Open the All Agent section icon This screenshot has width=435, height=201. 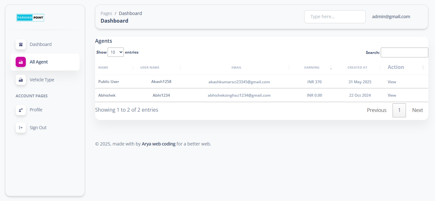click(20, 62)
